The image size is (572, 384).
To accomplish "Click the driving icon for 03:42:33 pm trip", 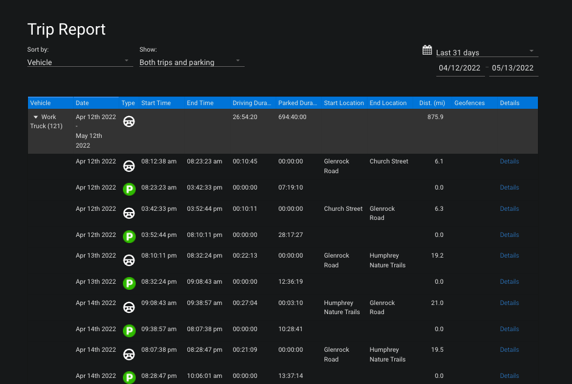I will (x=129, y=213).
